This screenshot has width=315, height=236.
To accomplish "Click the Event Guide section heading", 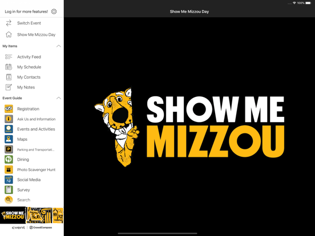I will point(12,98).
